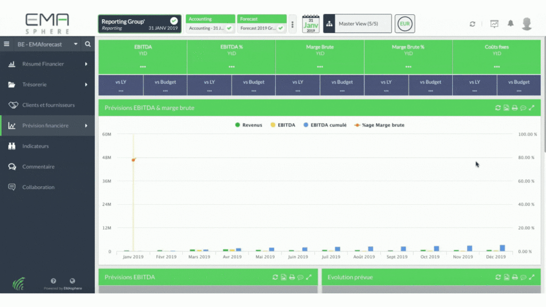Expand the Résumé Financier submenu arrow

[86, 64]
